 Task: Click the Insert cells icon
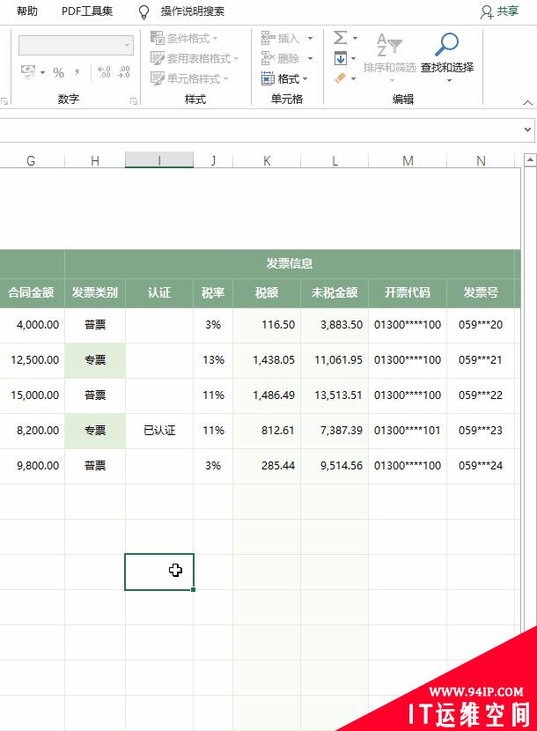click(268, 38)
